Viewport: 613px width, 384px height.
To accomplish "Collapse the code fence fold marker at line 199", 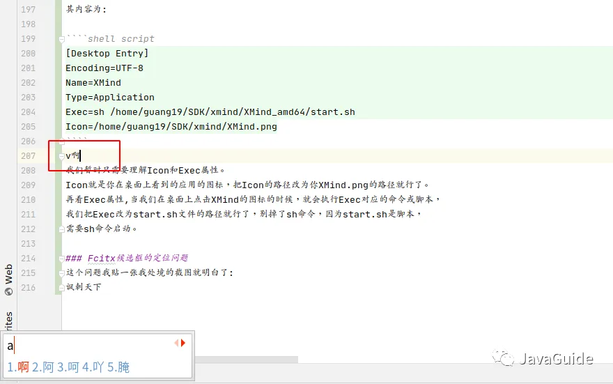I will (62, 39).
